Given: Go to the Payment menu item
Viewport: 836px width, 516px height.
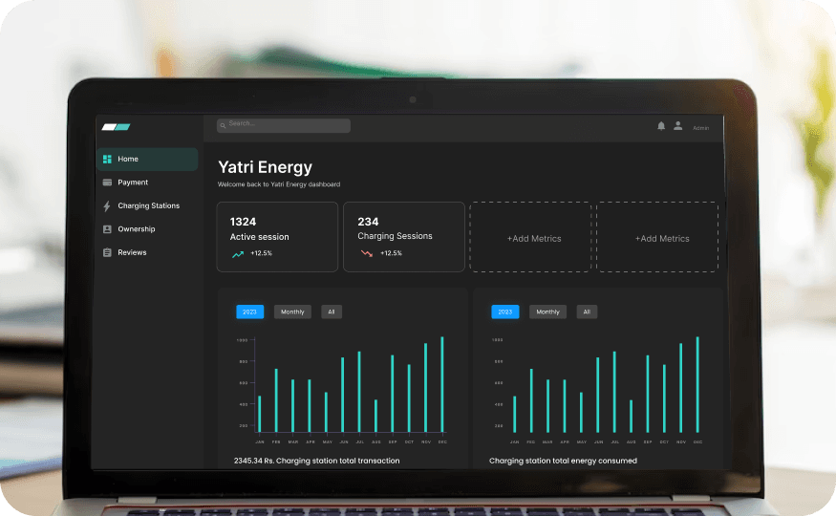Looking at the screenshot, I should (133, 183).
